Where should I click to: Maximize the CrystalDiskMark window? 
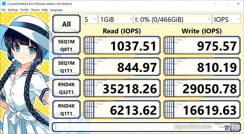[x=227, y=3]
